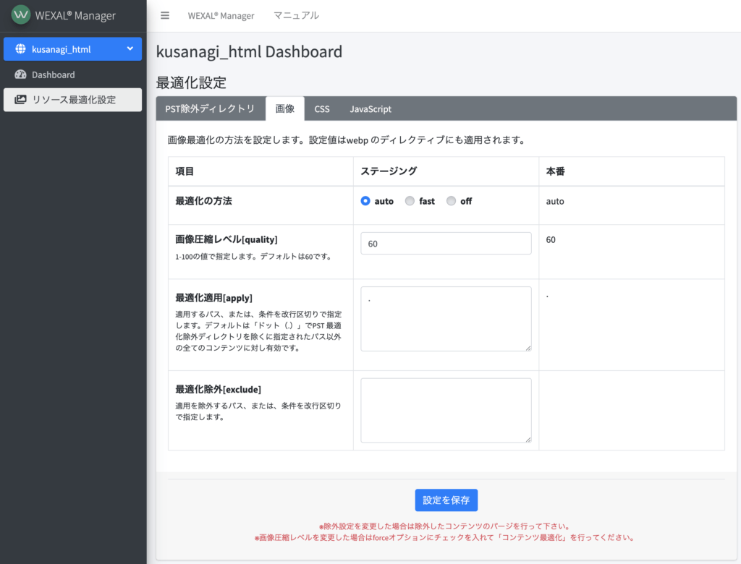Image resolution: width=741 pixels, height=564 pixels.
Task: Focus the 最適化適用[apply] text area
Action: [x=446, y=319]
